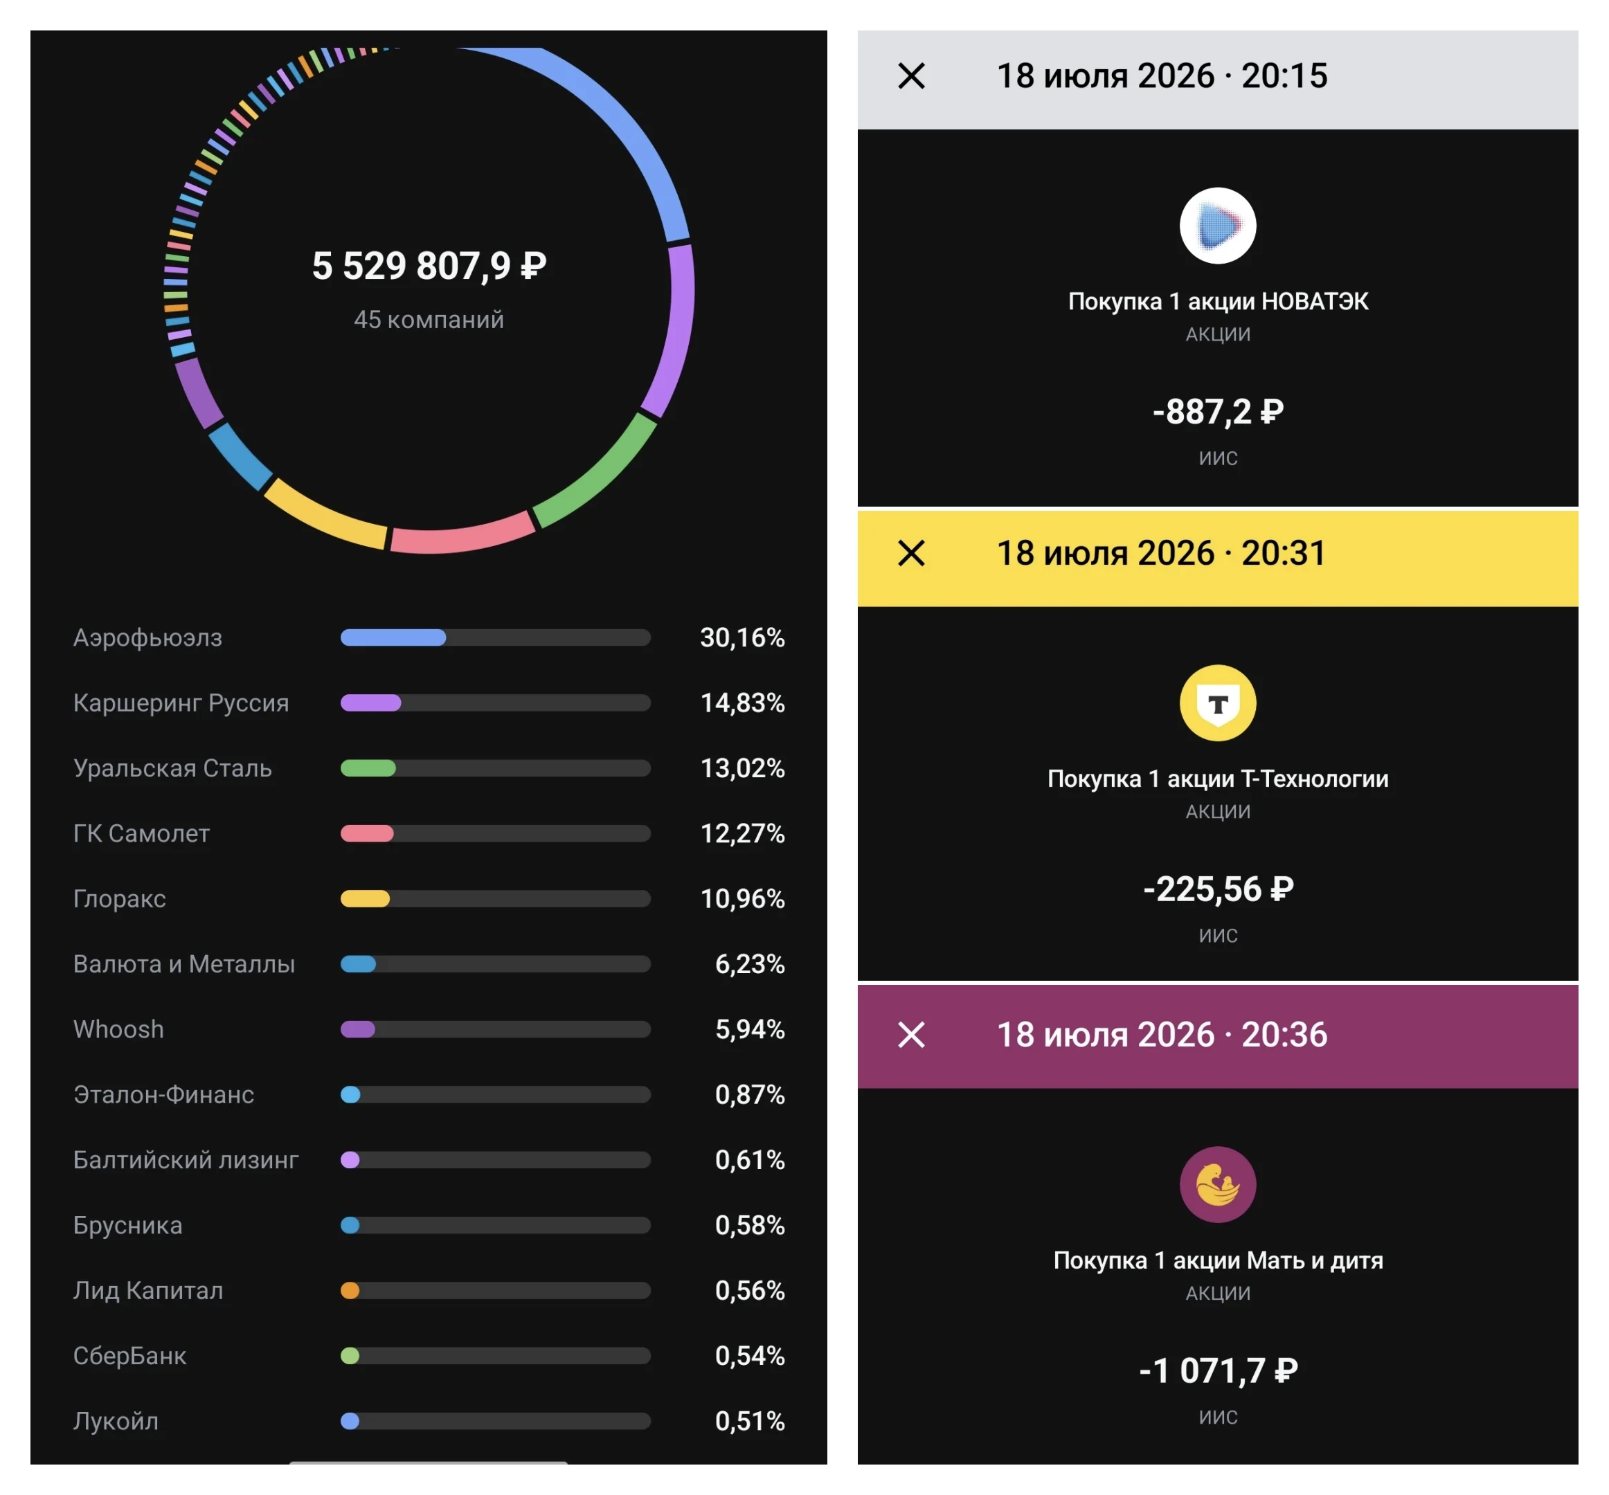Tap the Т-Технологии shield logo

point(1217,703)
